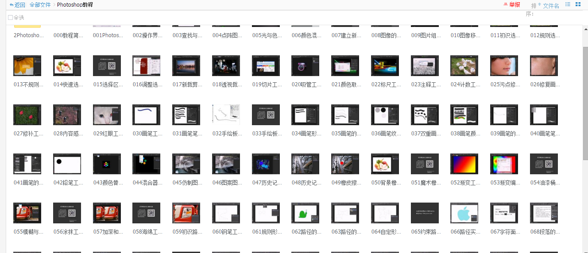
Task: Open the 053渐变编 rainbow thumbnail
Action: point(504,164)
